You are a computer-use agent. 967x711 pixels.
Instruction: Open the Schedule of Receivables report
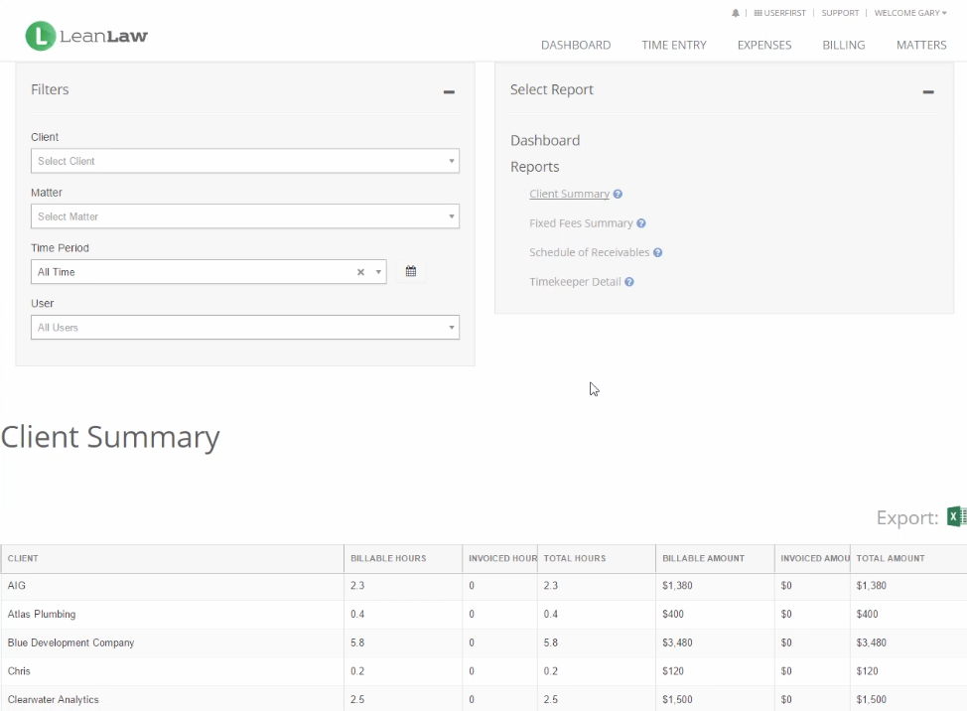pos(589,252)
